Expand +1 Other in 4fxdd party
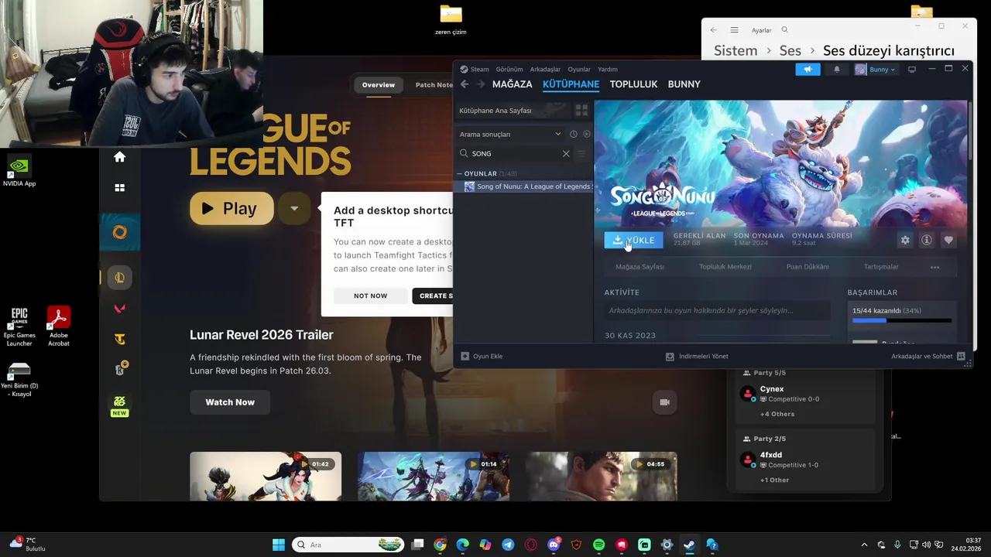Image resolution: width=991 pixels, height=557 pixels. click(774, 480)
